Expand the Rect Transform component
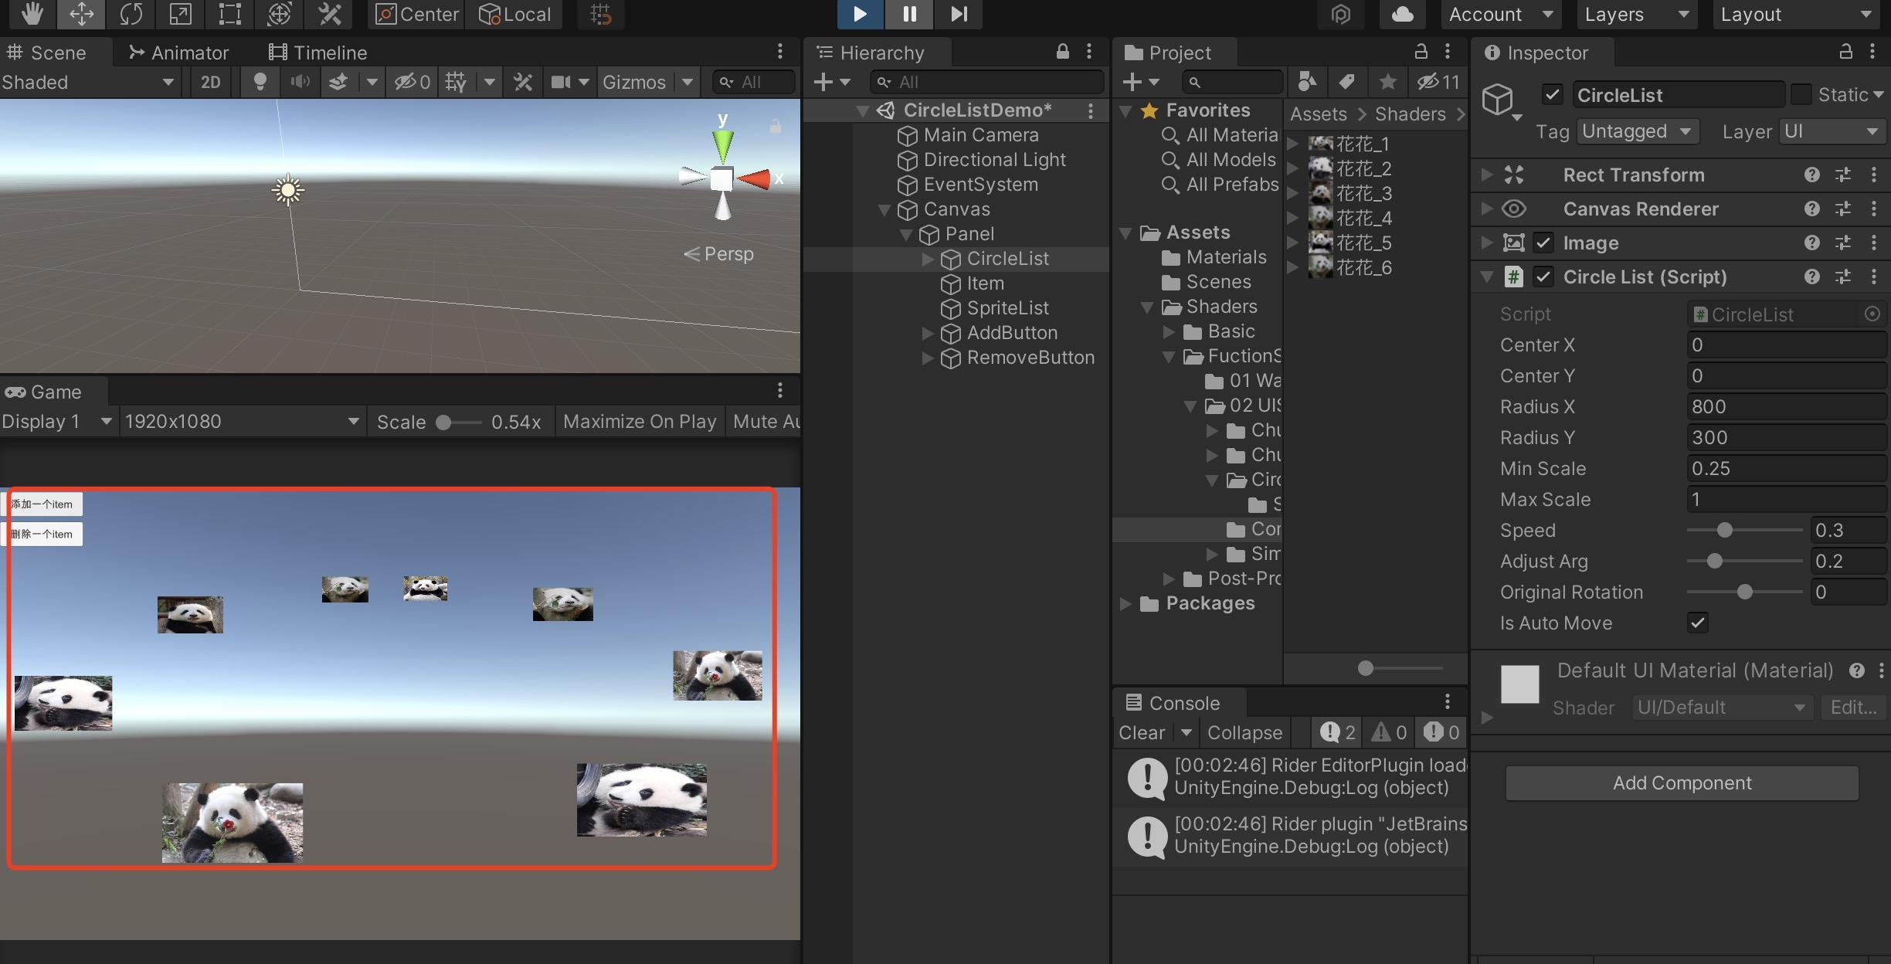This screenshot has width=1891, height=964. point(1487,175)
